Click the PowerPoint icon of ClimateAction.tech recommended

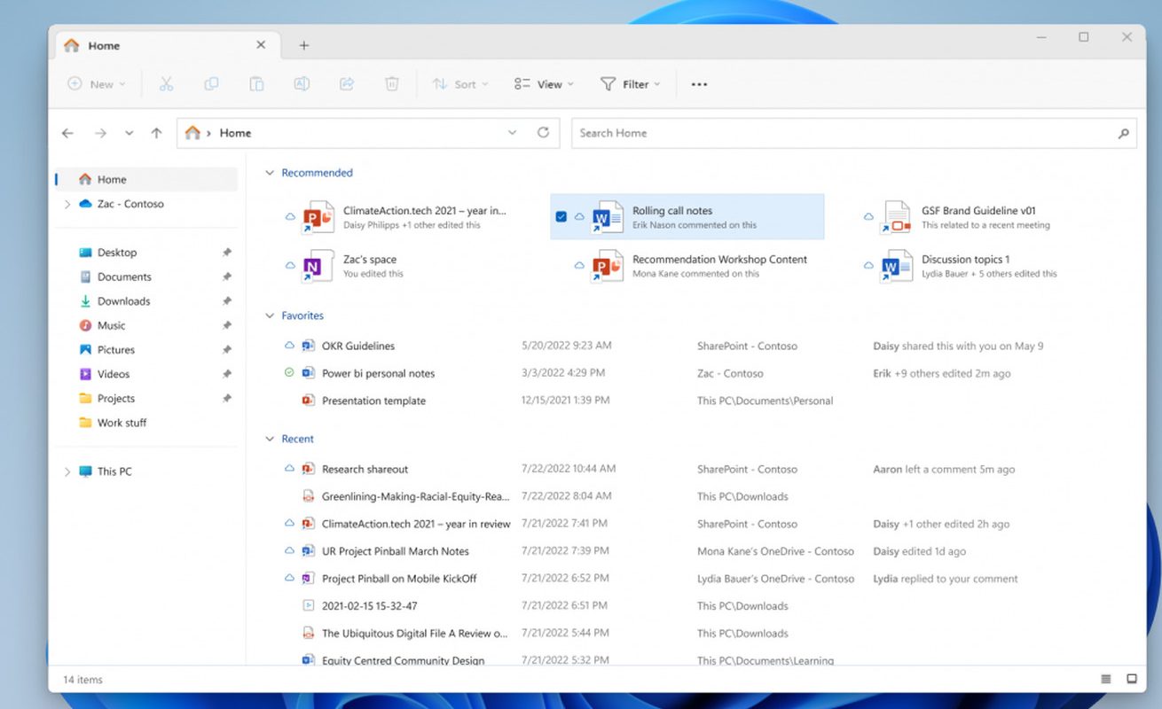coord(317,217)
